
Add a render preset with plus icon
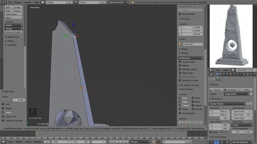(x=248, y=104)
